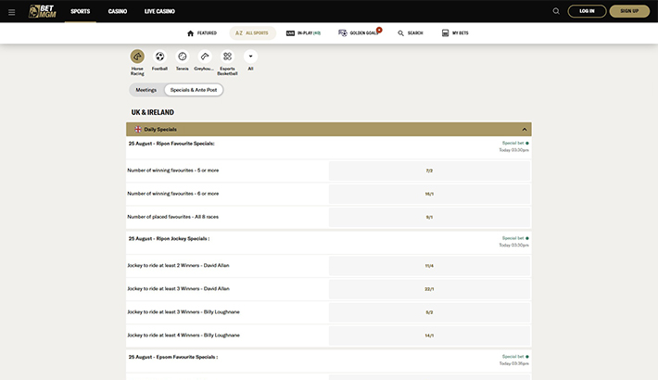The width and height of the screenshot is (658, 380).
Task: Click the UK flag icon in Daily Specials
Action: [138, 130]
